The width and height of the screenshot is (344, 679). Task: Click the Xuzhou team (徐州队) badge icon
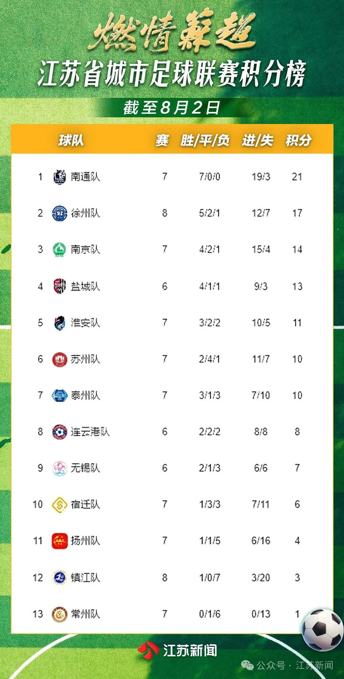[60, 213]
